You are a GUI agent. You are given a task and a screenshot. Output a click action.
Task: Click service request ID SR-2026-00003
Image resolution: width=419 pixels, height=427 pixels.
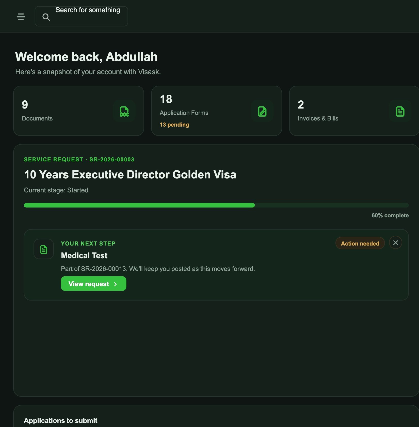[x=112, y=159]
